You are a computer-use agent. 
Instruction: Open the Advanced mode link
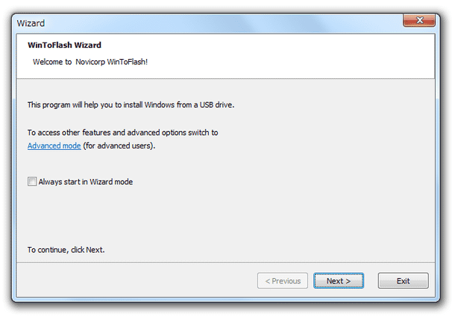click(x=54, y=145)
